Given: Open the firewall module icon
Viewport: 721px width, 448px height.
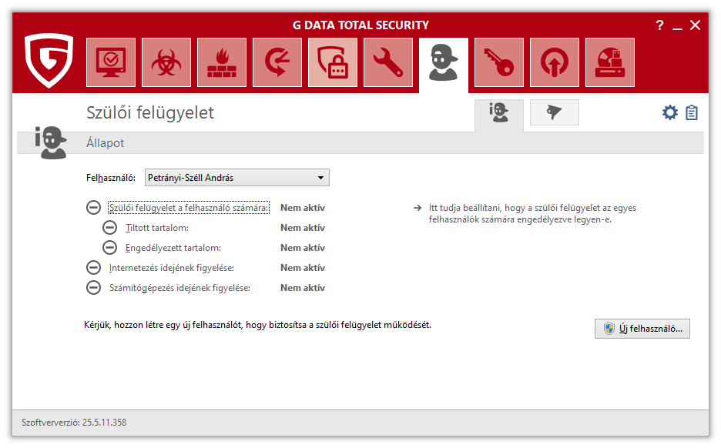Looking at the screenshot, I should [222, 62].
